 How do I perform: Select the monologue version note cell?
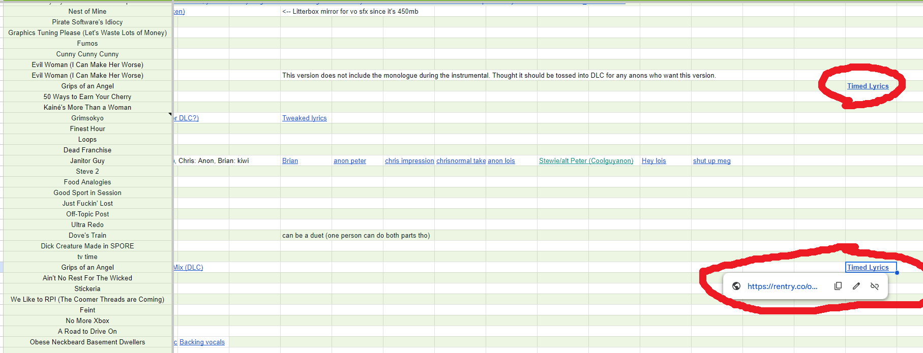(x=499, y=75)
